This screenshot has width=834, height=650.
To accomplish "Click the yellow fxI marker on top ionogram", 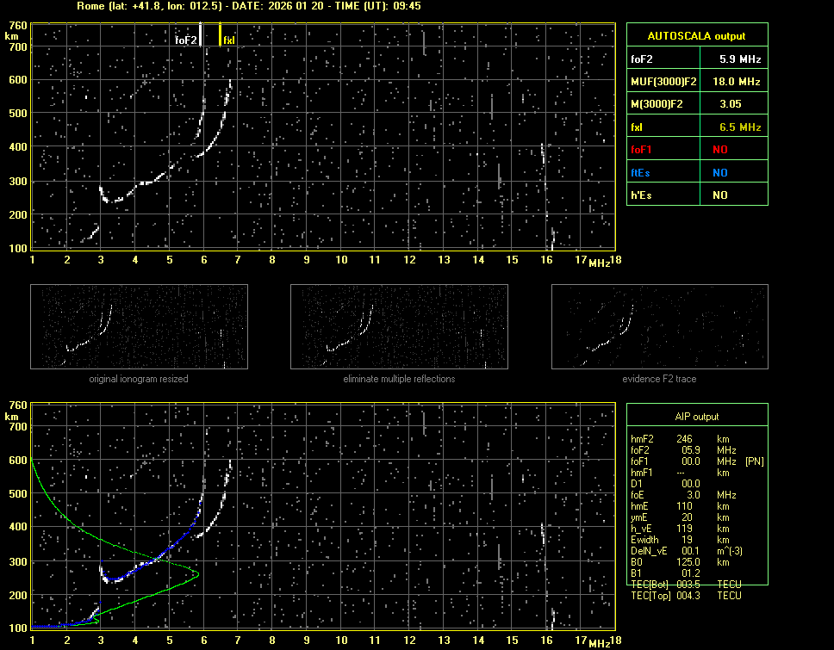I will click(221, 34).
